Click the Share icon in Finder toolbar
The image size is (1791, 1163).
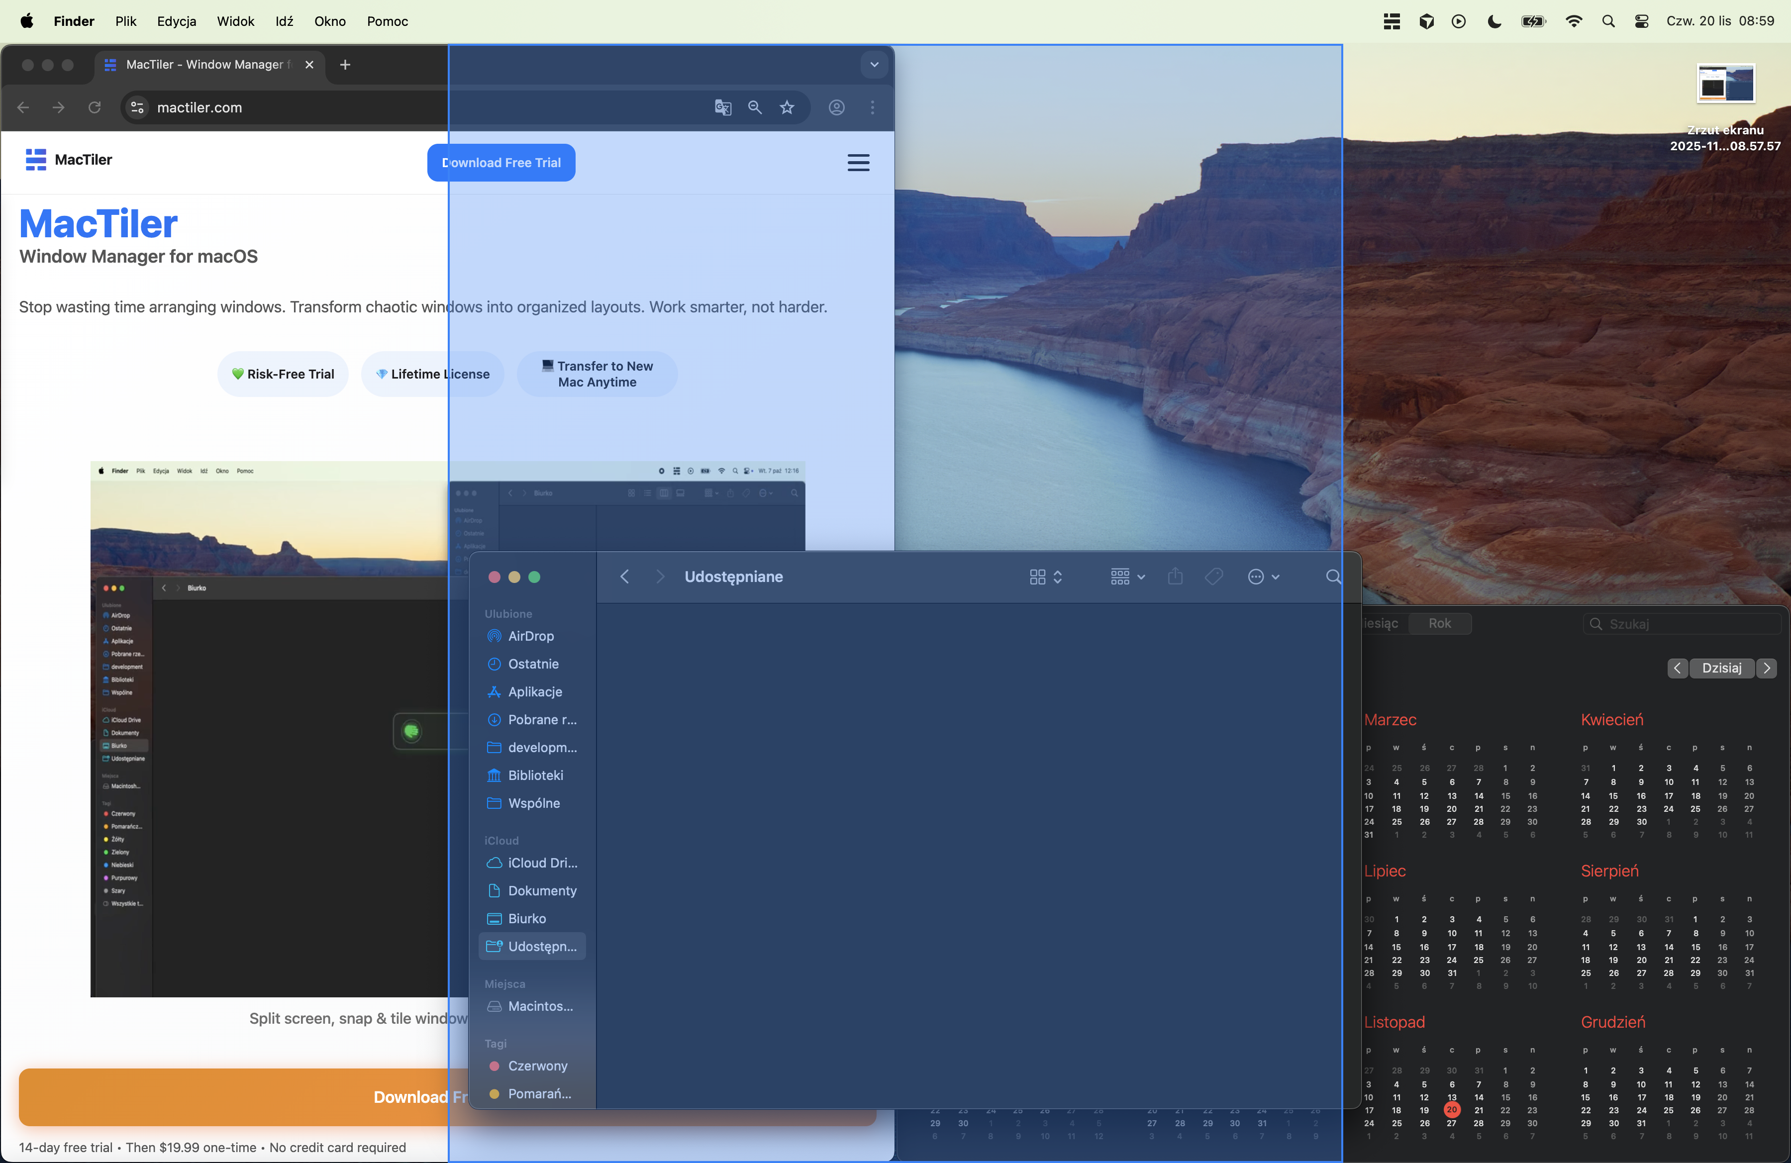(x=1175, y=577)
